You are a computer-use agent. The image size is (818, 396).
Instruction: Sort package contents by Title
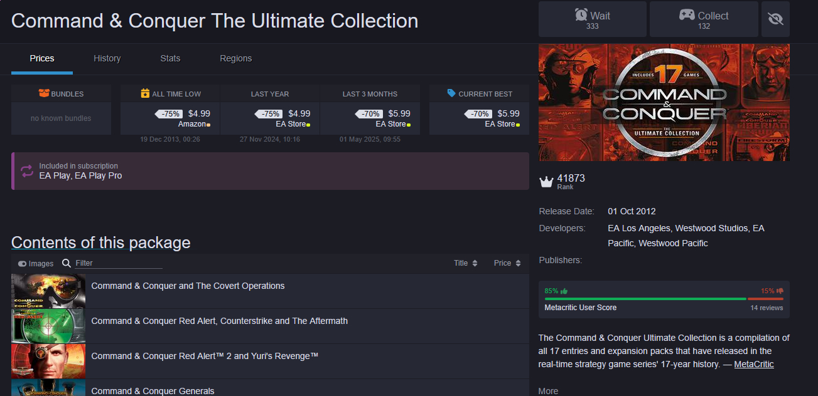466,263
